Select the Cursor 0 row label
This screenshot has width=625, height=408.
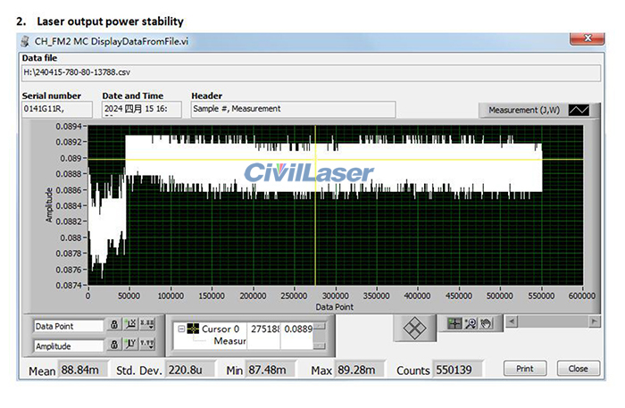click(221, 329)
